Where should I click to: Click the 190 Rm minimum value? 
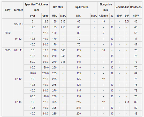[54, 33]
